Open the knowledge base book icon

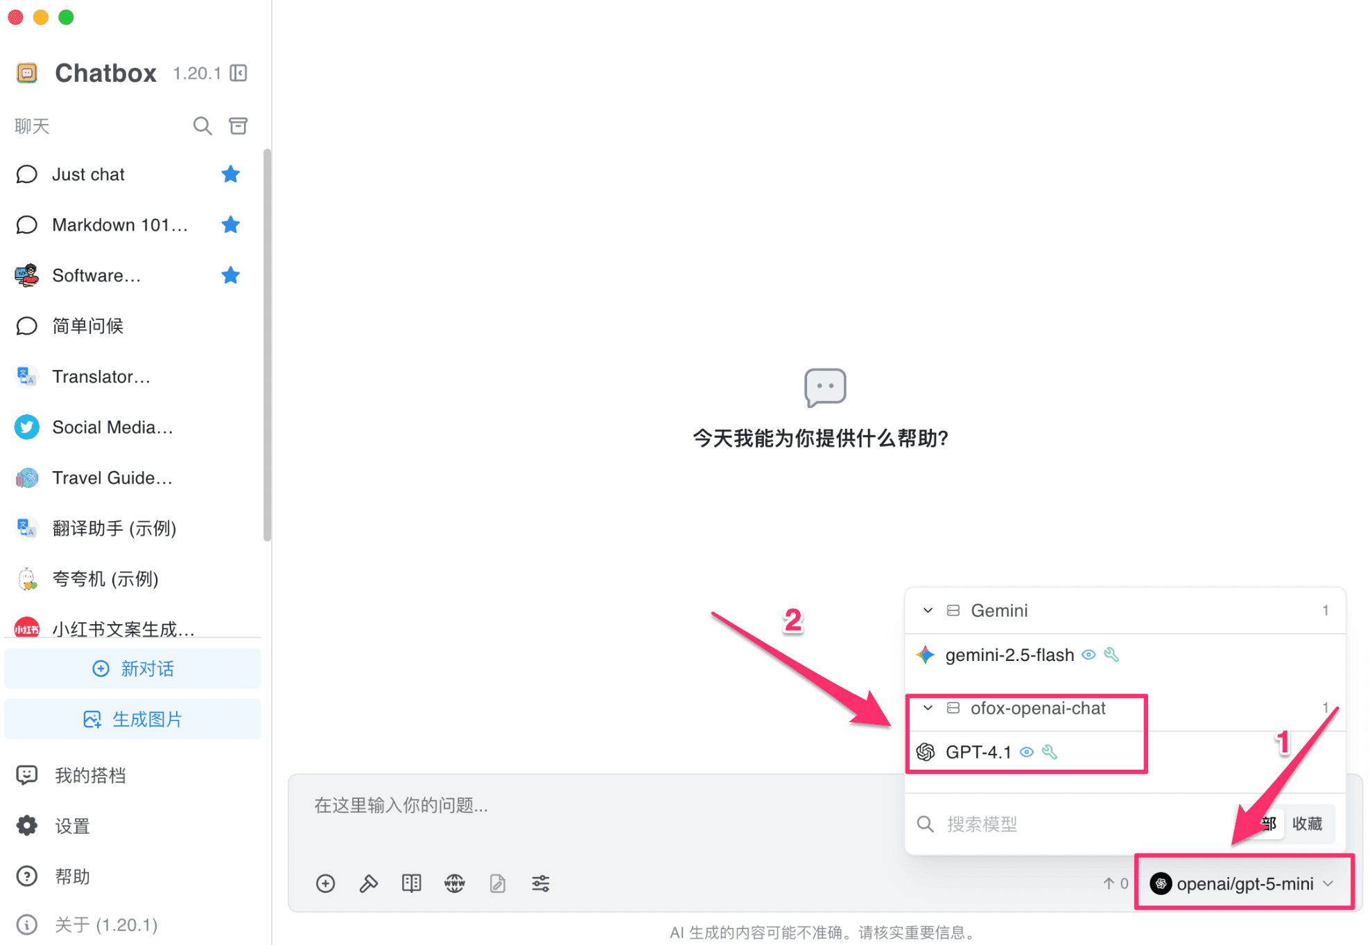coord(411,883)
